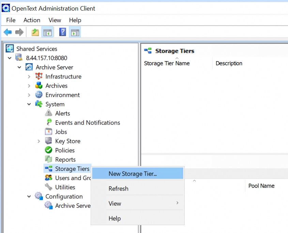Click the Back arrow toolbar icon
Image resolution: width=288 pixels, height=233 pixels.
[8, 32]
